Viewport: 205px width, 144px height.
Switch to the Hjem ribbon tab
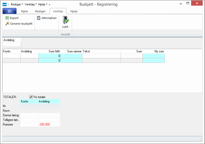24,11
